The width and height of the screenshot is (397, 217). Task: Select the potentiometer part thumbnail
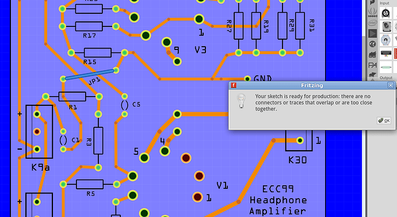385,26
